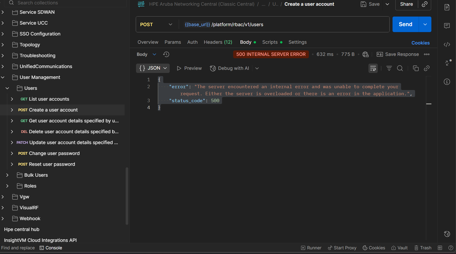Click the request URL input field
The height and width of the screenshot is (254, 456).
pyautogui.click(x=285, y=25)
